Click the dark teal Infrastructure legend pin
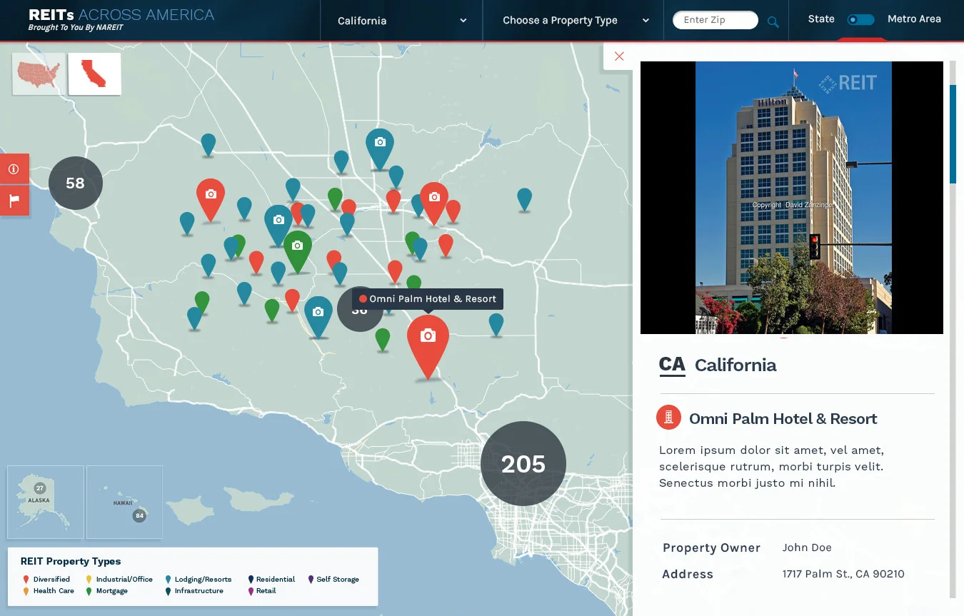The image size is (964, 616). pyautogui.click(x=168, y=591)
